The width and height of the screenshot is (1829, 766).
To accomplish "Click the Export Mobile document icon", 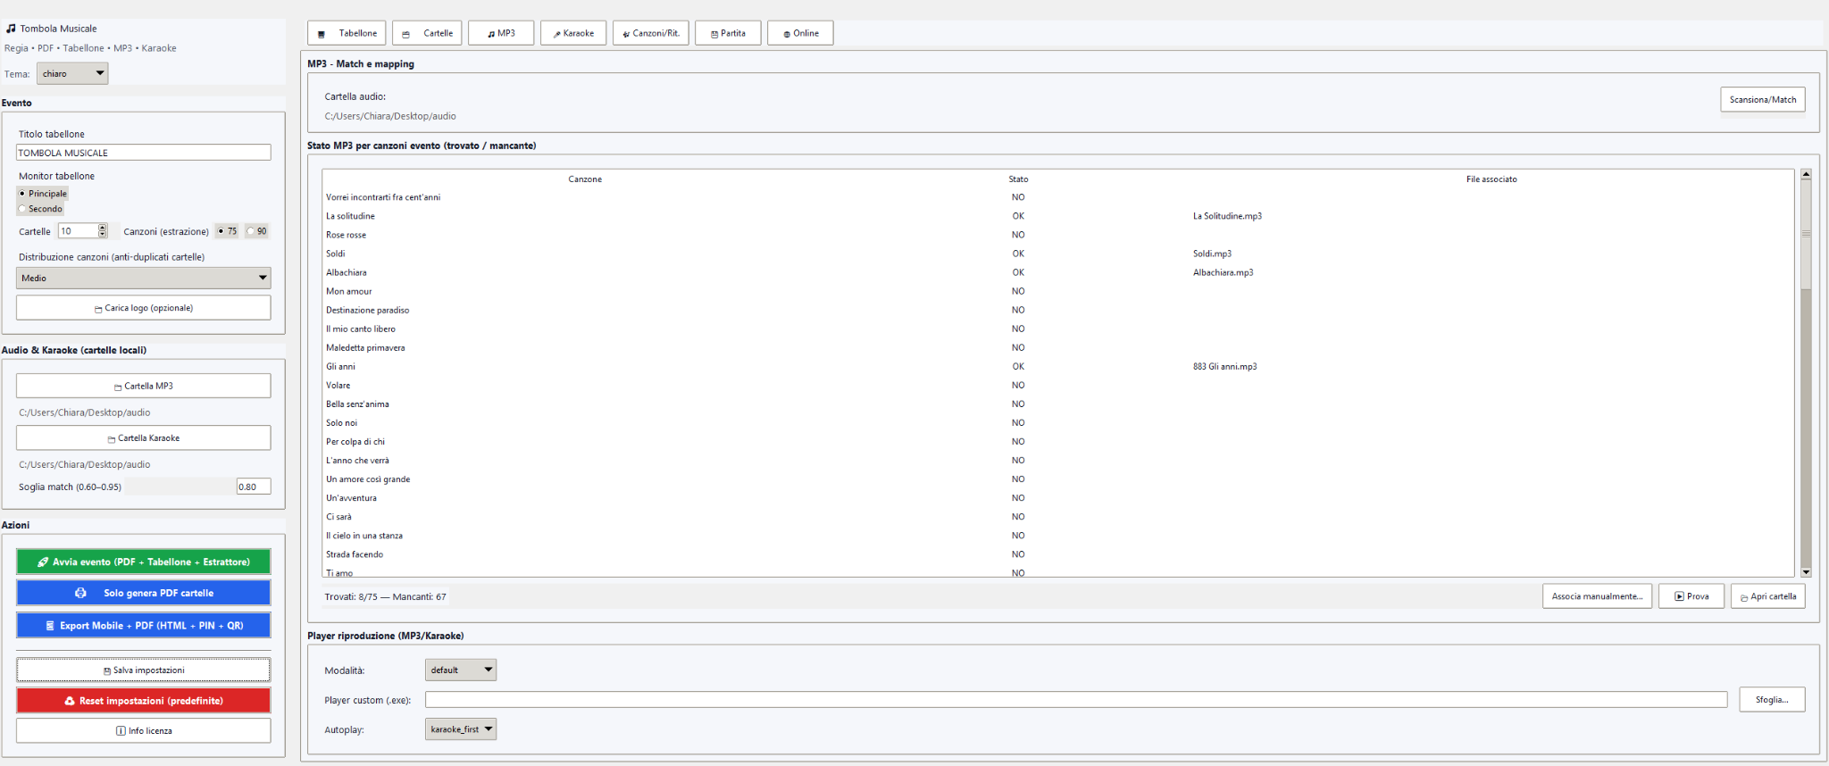I will point(50,626).
